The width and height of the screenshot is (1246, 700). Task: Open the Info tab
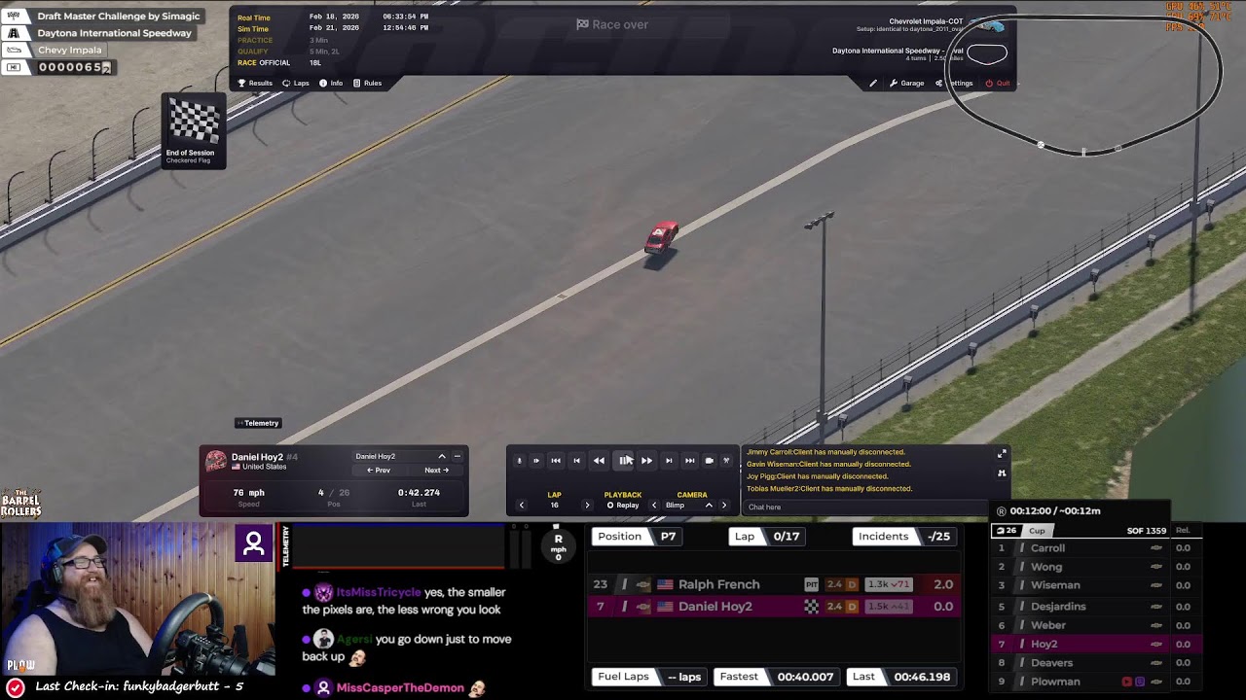pos(331,84)
